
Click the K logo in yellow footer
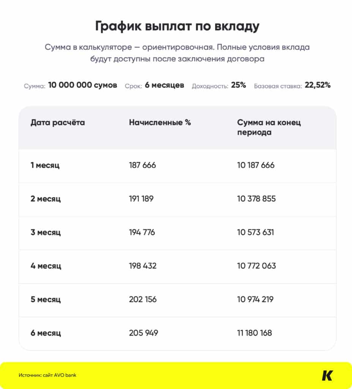click(327, 375)
